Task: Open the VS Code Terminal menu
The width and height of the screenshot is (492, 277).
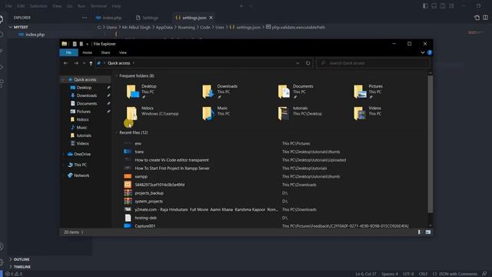Action: [98, 6]
